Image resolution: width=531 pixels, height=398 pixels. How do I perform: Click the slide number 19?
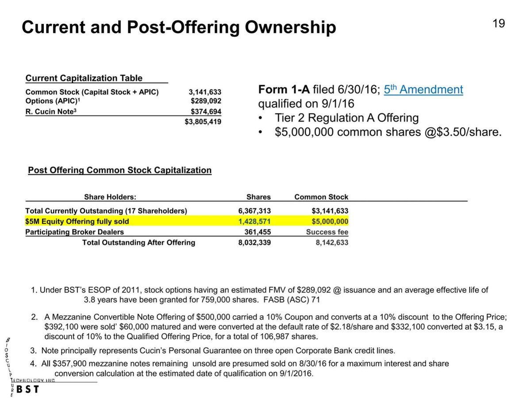[x=498, y=23]
